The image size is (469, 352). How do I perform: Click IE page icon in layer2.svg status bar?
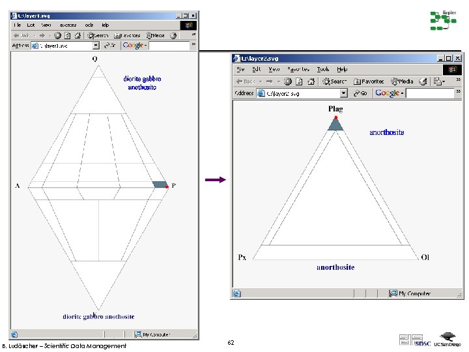[236, 293]
